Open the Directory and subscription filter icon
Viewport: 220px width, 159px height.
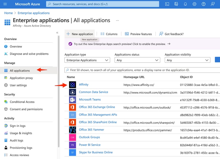click(176, 4)
